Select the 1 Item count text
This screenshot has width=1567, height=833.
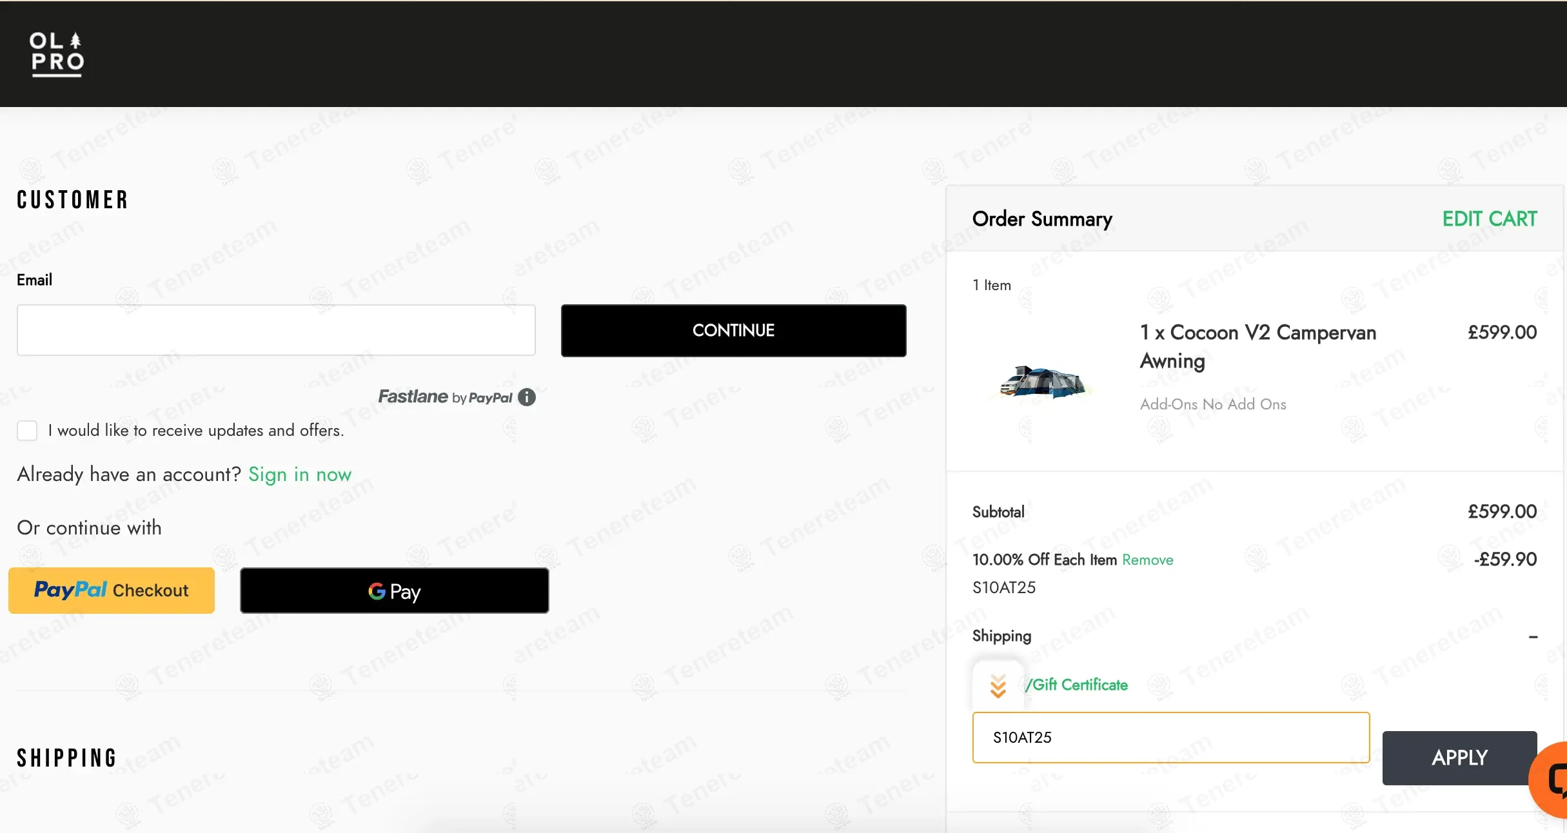pyautogui.click(x=992, y=285)
